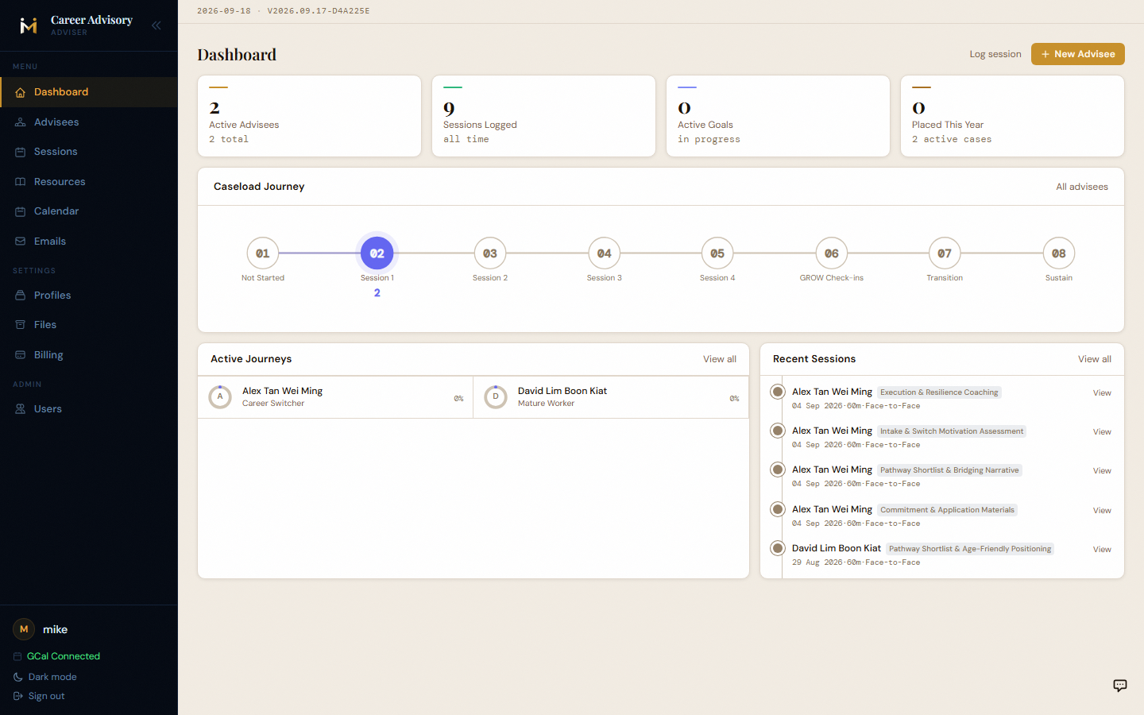View the Pathway Shortlist & Bridging Narrative session

coord(1102,471)
